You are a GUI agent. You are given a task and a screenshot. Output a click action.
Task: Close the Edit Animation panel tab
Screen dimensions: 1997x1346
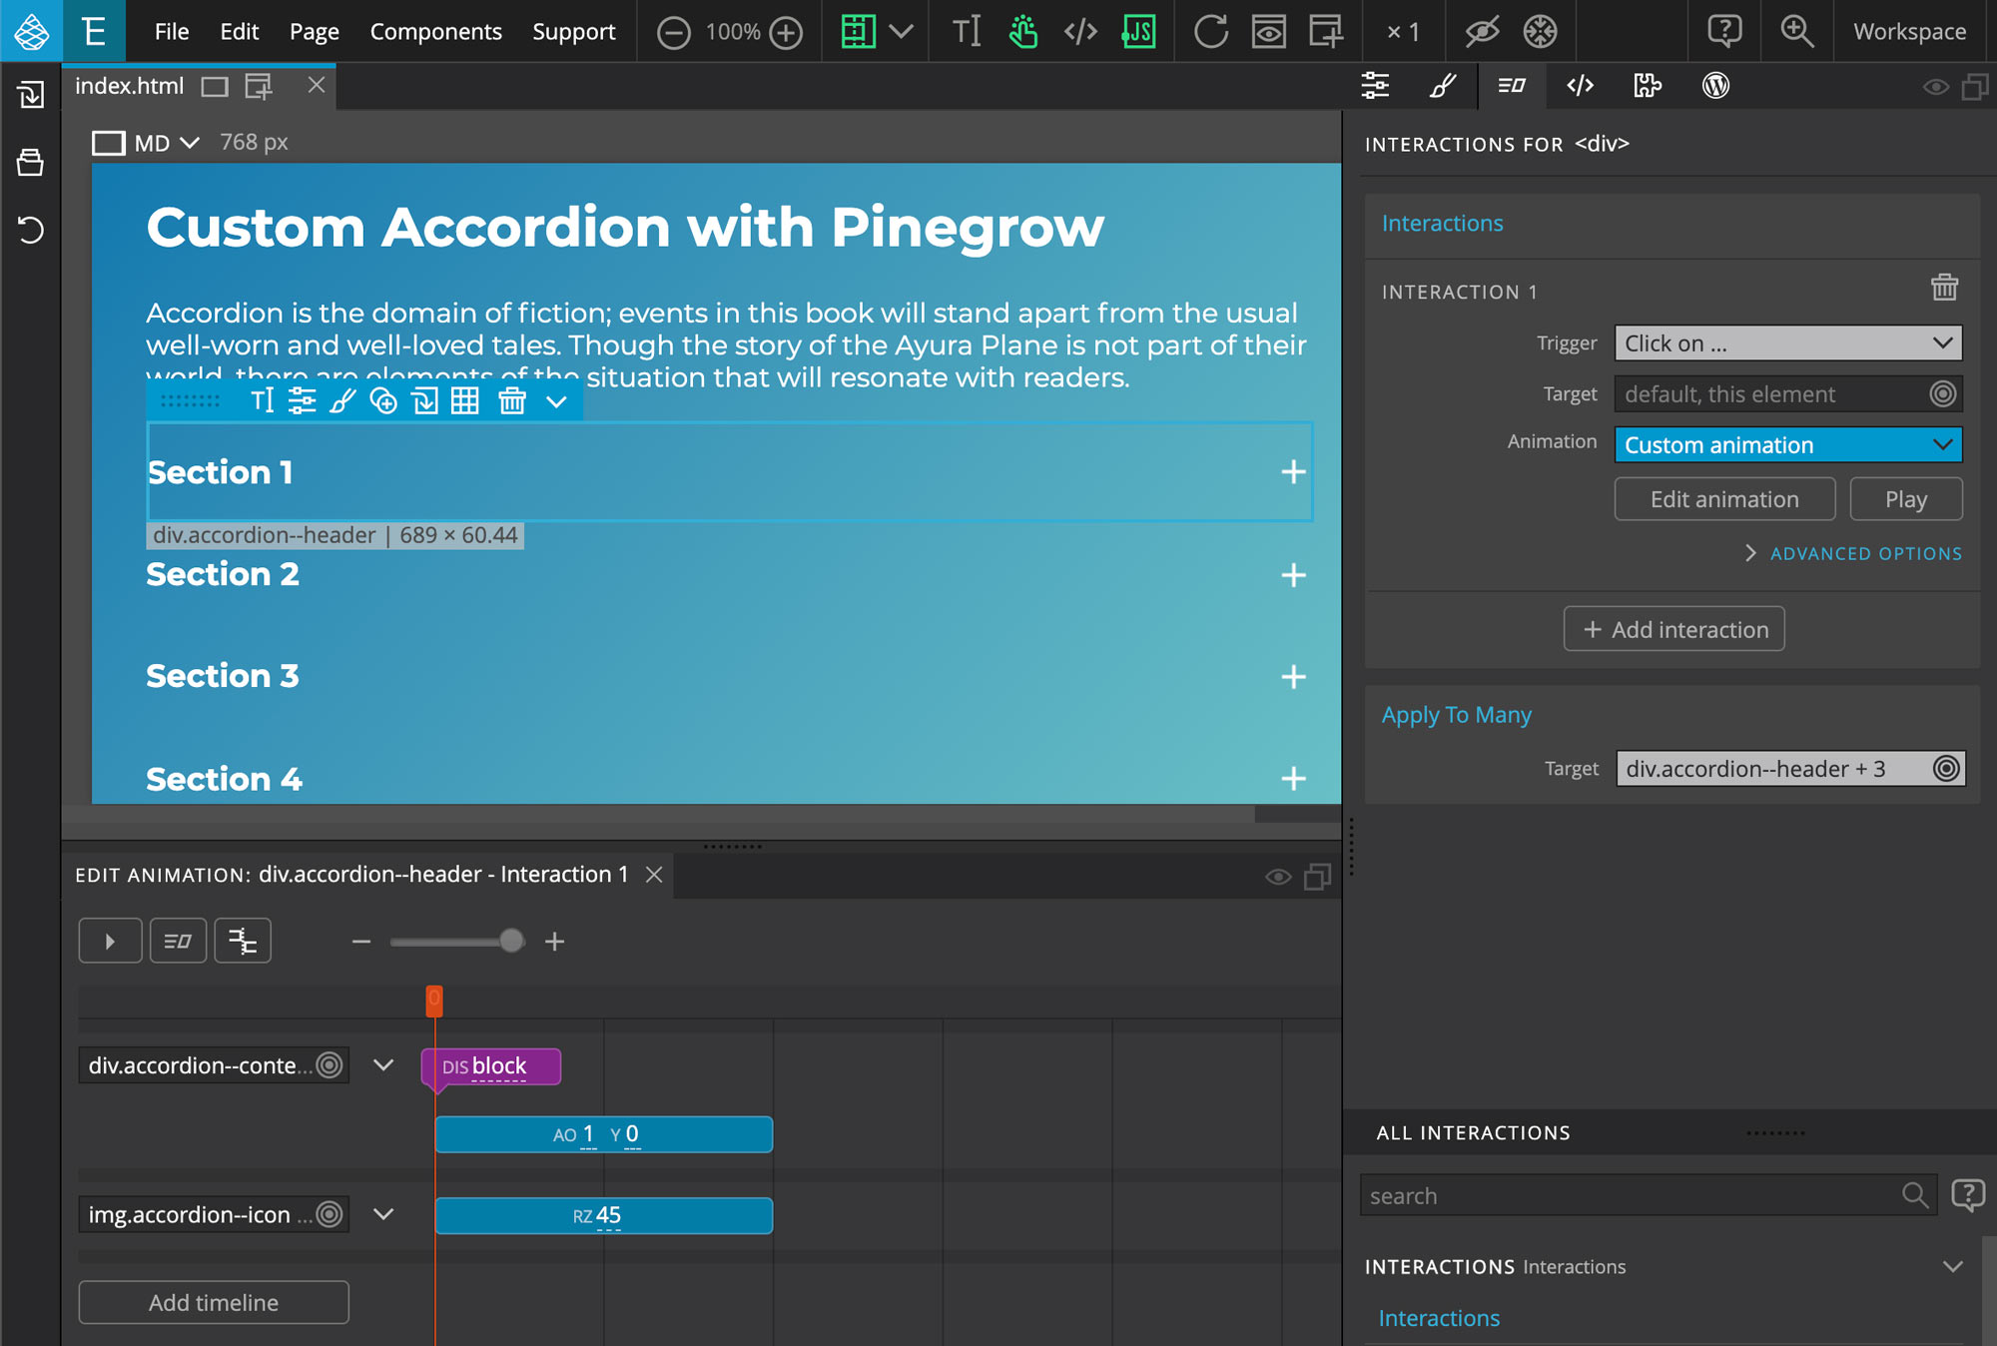[x=654, y=875]
